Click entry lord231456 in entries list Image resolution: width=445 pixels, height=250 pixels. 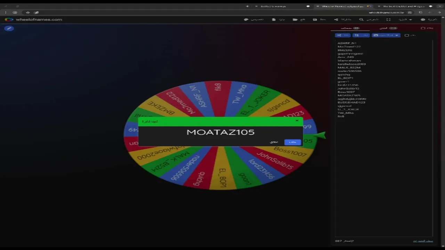[348, 85]
